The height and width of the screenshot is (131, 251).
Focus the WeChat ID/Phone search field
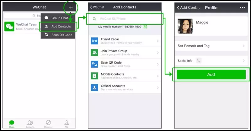125,19
